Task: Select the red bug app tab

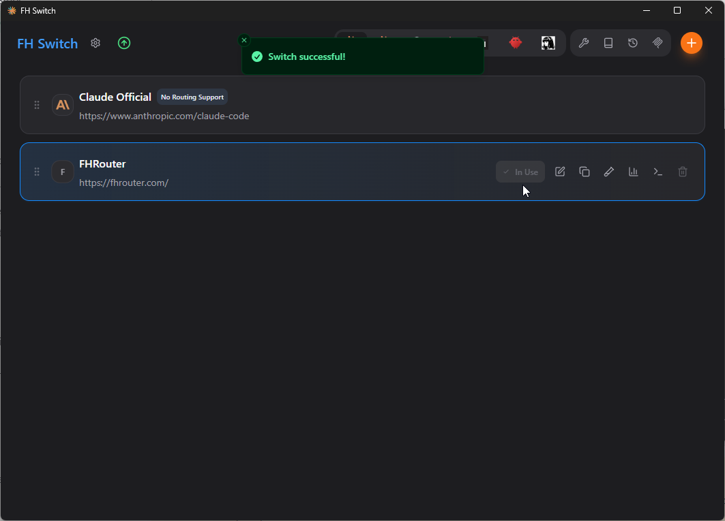Action: click(516, 43)
